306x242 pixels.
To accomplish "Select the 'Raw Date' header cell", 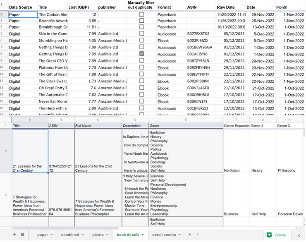I will point(231,5).
